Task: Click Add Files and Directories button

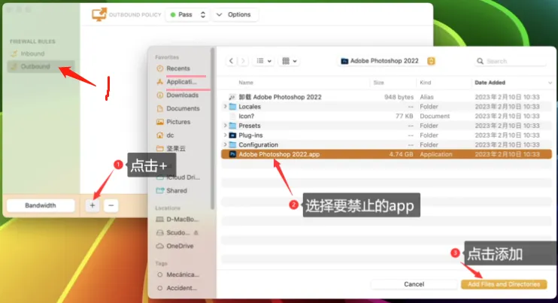Action: pos(503,284)
